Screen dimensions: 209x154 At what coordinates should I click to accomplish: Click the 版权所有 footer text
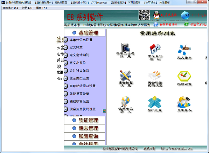click(x=149, y=148)
